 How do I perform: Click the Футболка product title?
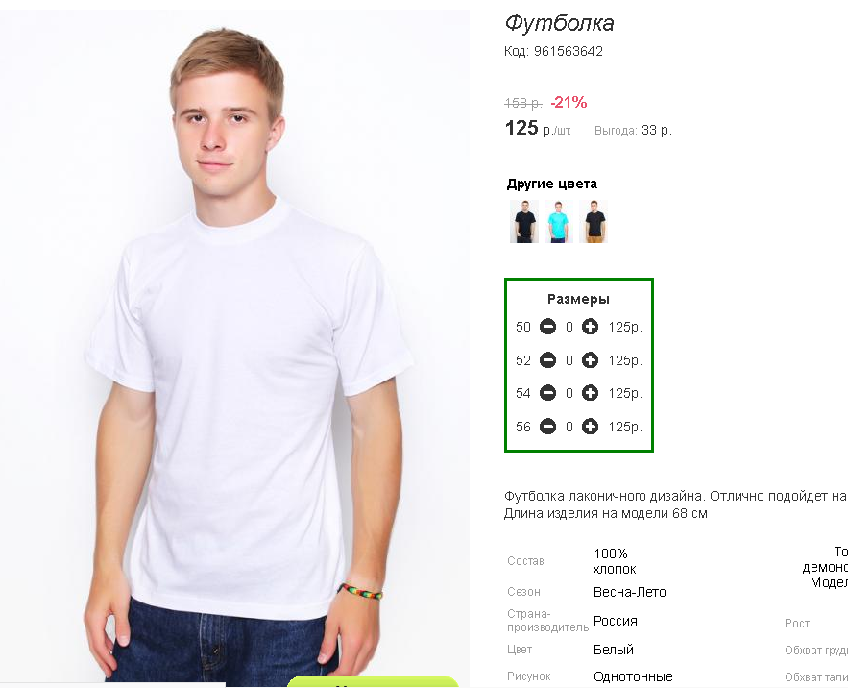559,23
